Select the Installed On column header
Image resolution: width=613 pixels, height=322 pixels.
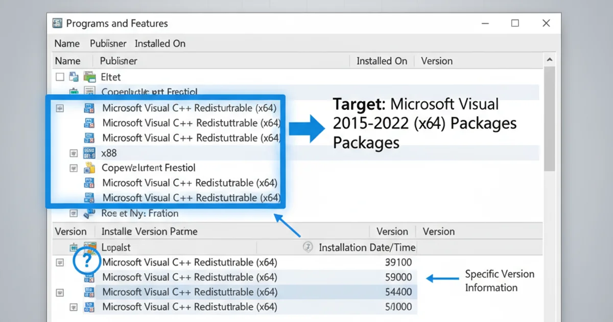[381, 60]
